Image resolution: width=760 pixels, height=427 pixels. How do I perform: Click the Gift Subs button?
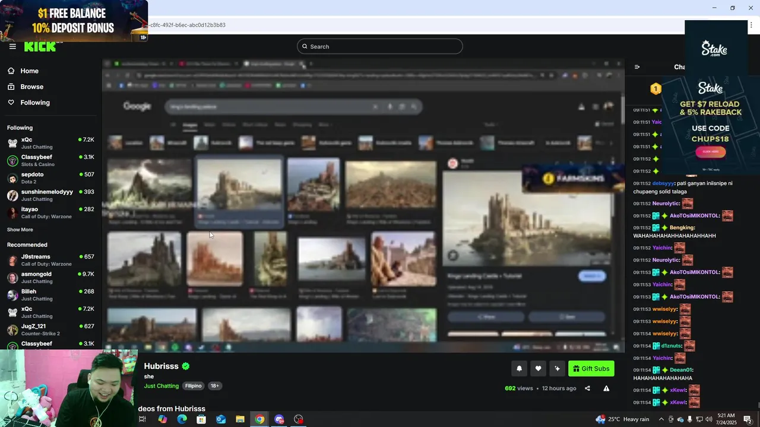tap(591, 368)
